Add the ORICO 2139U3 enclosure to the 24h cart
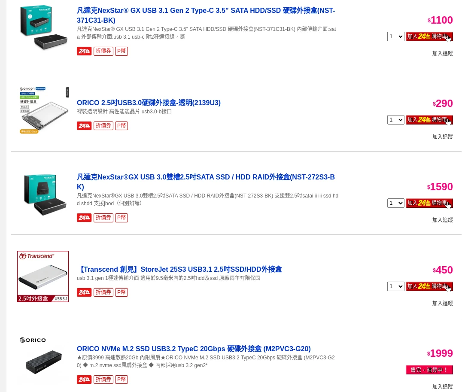This screenshot has width=465, height=392. tap(429, 120)
